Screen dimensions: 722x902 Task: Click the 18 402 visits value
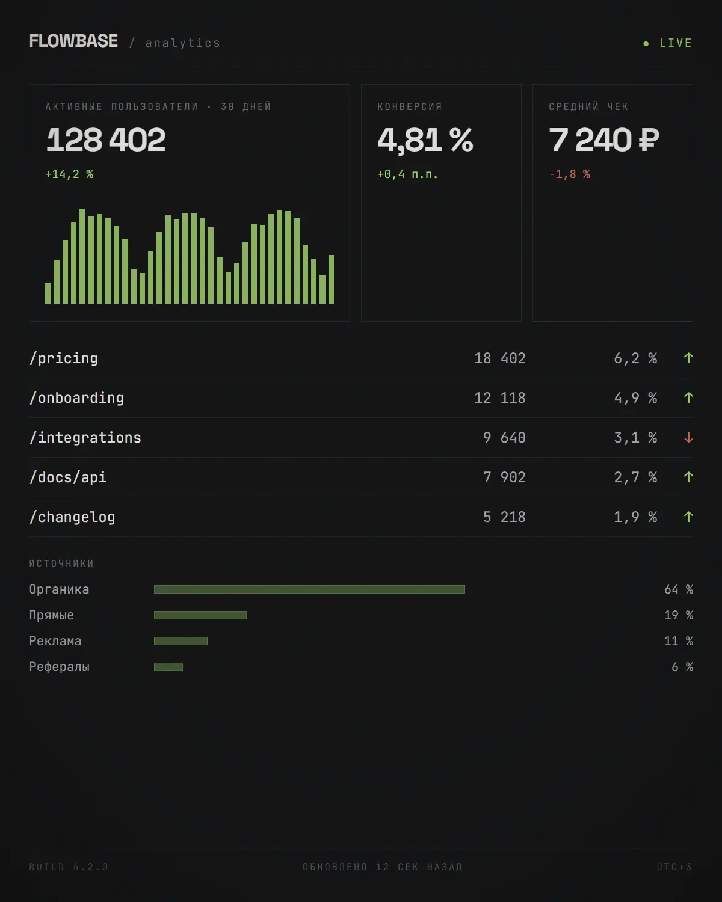pos(500,358)
